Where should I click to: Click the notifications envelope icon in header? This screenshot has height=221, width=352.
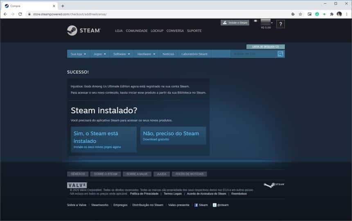coord(255,21)
